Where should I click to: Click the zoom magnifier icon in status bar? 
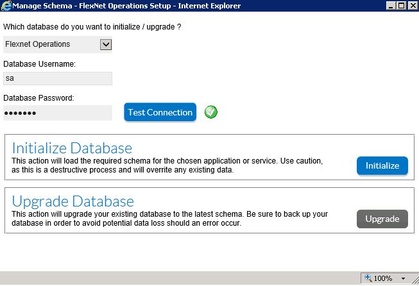[368, 278]
